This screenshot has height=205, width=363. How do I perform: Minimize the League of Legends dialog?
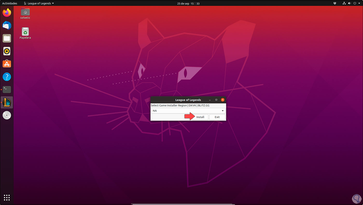[210, 100]
